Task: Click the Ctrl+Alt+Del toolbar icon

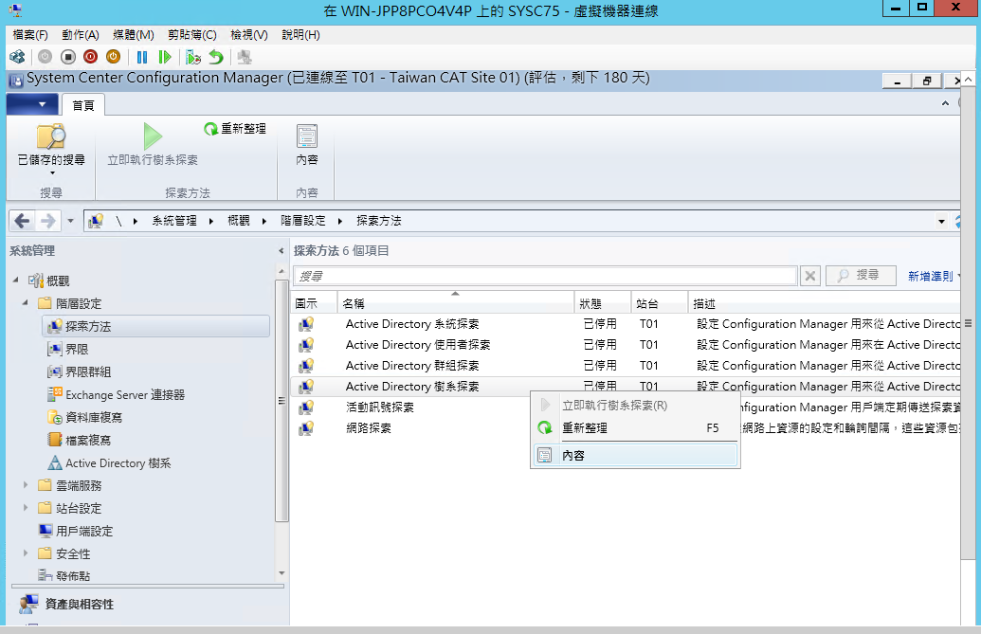Action: [17, 58]
